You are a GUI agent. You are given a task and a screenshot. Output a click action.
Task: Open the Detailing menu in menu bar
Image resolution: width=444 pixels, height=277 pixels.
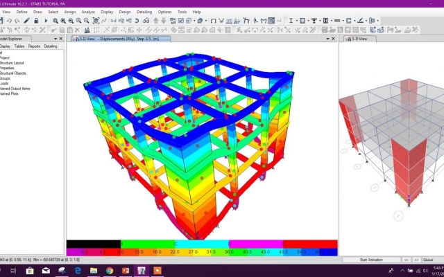click(144, 12)
